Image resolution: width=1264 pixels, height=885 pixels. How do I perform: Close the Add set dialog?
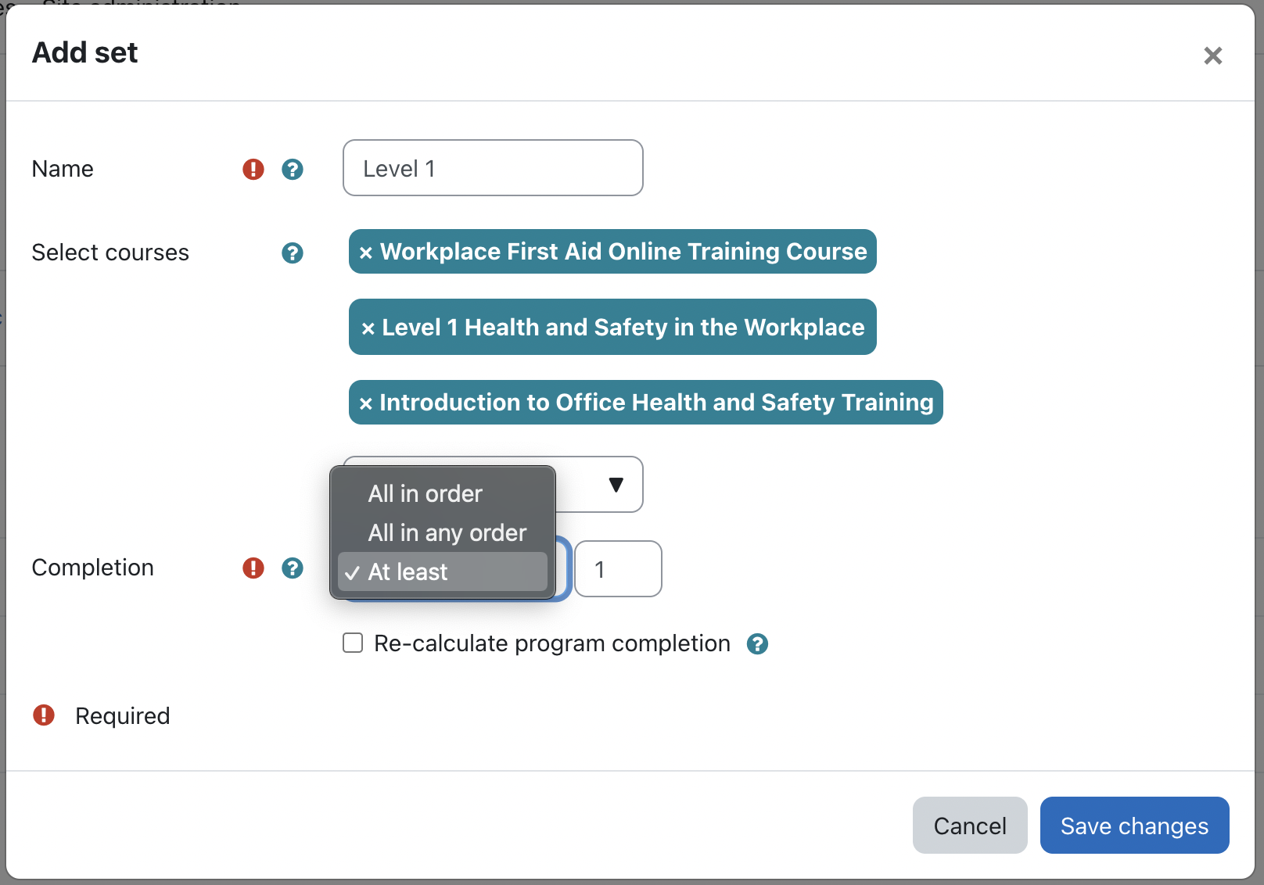tap(1212, 56)
